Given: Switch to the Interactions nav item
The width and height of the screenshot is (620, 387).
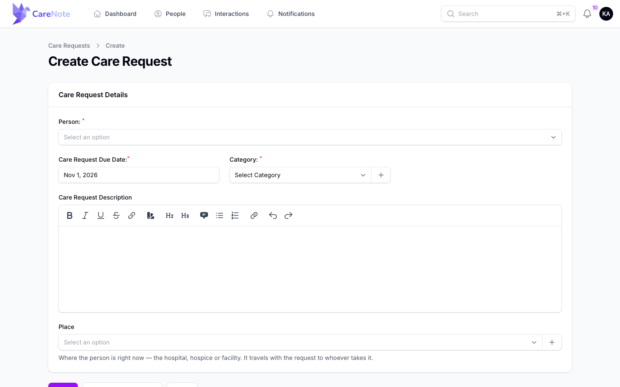Looking at the screenshot, I should click(226, 14).
